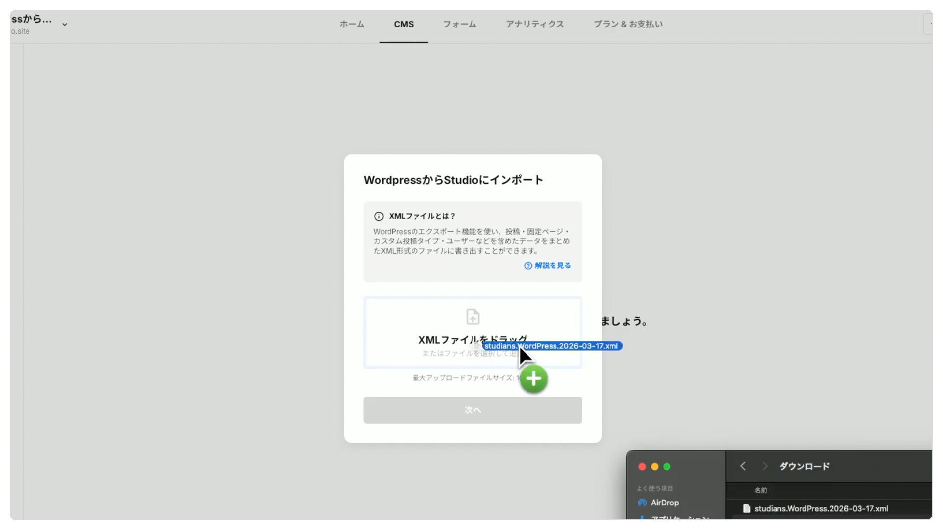The width and height of the screenshot is (943, 530).
Task: Minimize Finder with the yellow button
Action: [x=654, y=467]
